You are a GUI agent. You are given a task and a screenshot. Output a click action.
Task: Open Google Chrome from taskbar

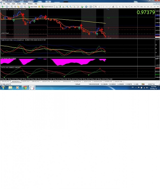point(25,88)
